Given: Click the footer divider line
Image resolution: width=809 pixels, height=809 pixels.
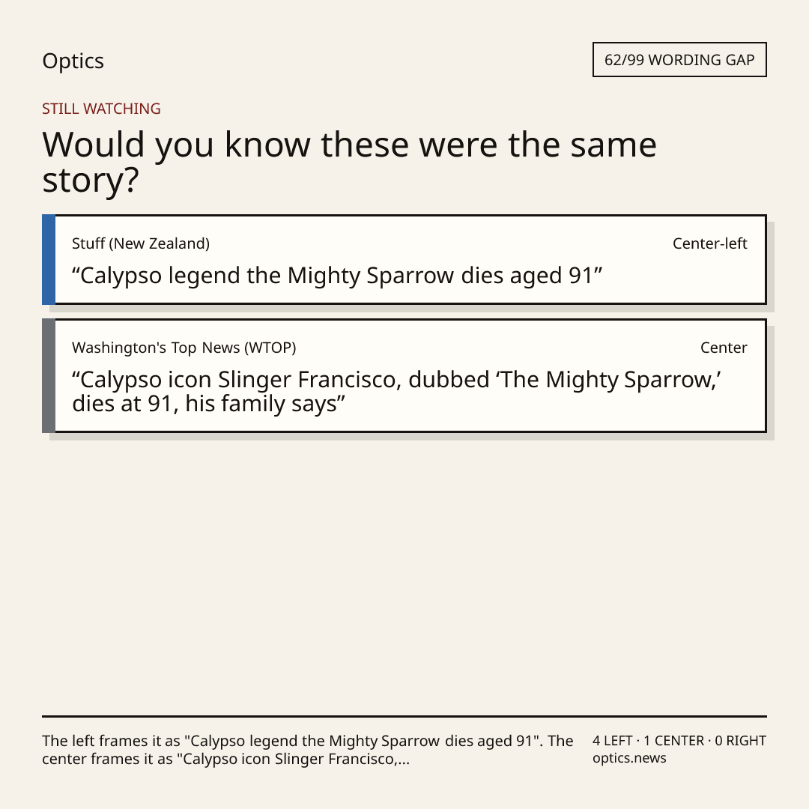Looking at the screenshot, I should click(404, 716).
